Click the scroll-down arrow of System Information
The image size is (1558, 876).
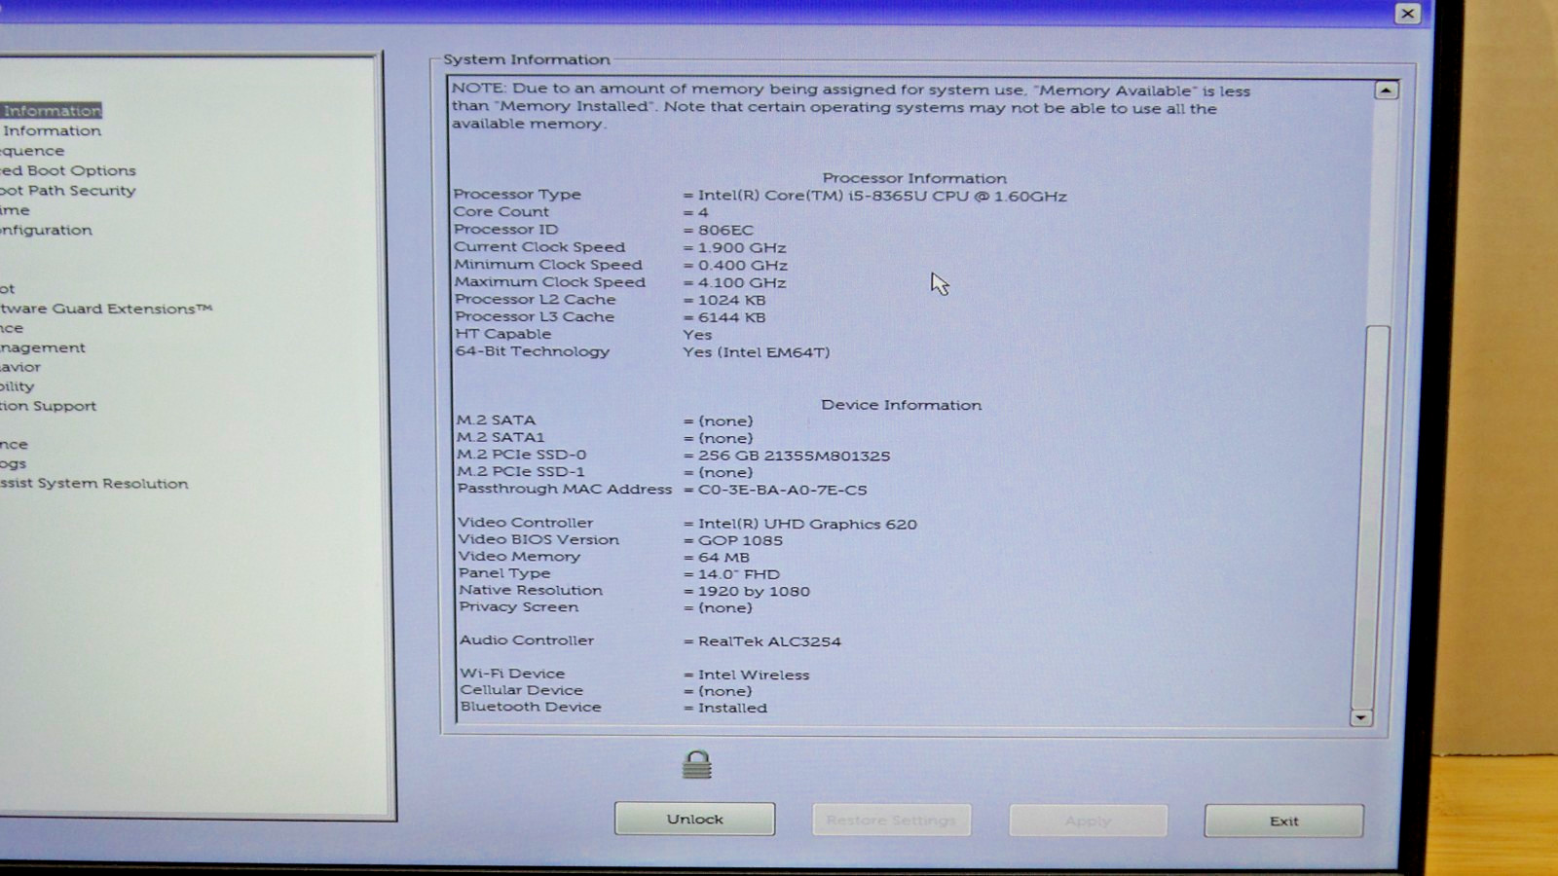(x=1360, y=718)
